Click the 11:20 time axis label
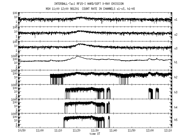Image resolution: width=181 pixels, height=138 pixels. [77, 131]
